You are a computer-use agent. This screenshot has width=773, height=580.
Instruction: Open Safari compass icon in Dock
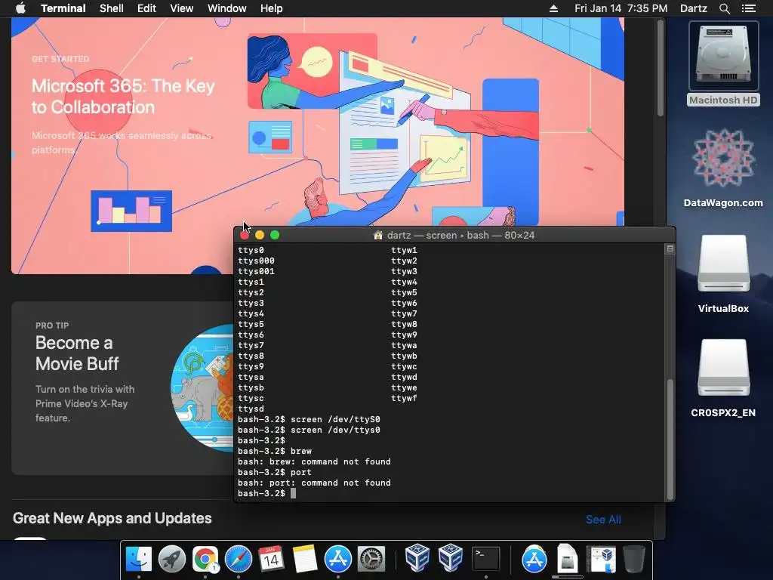(x=239, y=559)
